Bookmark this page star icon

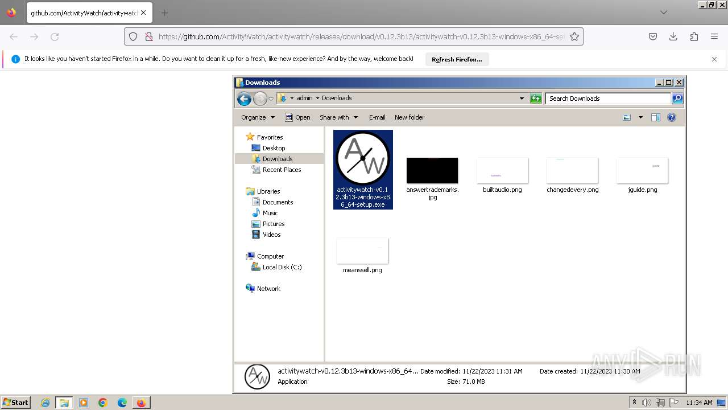pos(574,36)
